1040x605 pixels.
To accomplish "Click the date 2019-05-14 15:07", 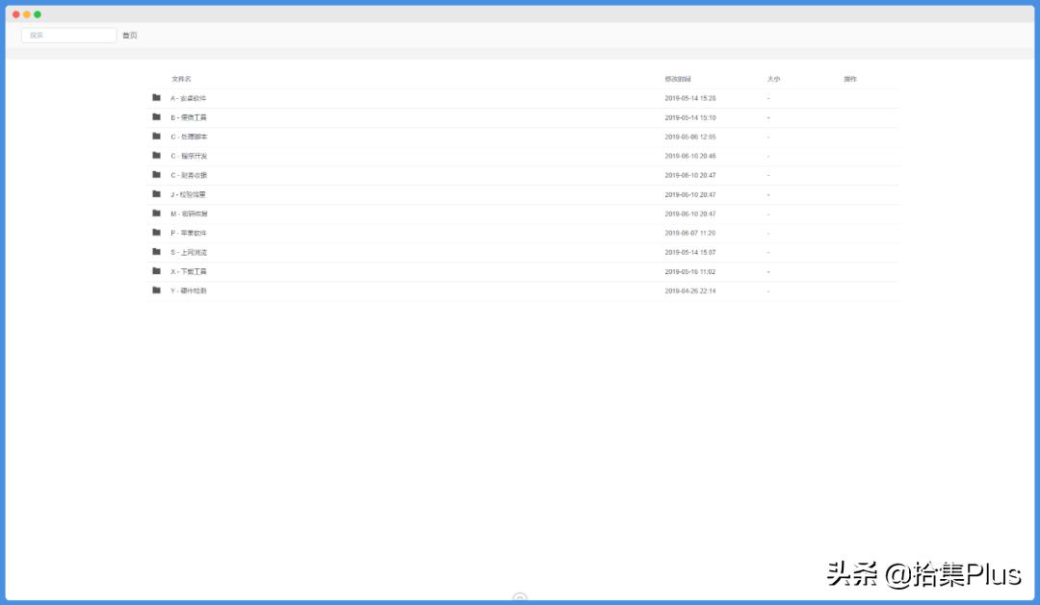I will tap(689, 252).
